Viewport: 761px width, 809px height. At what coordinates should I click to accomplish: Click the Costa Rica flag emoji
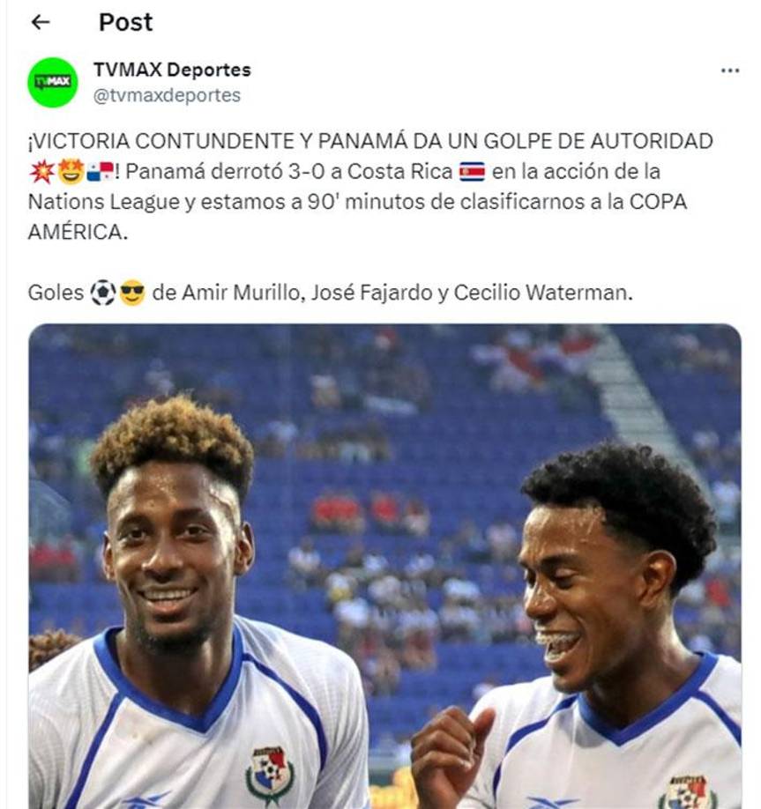click(x=473, y=172)
